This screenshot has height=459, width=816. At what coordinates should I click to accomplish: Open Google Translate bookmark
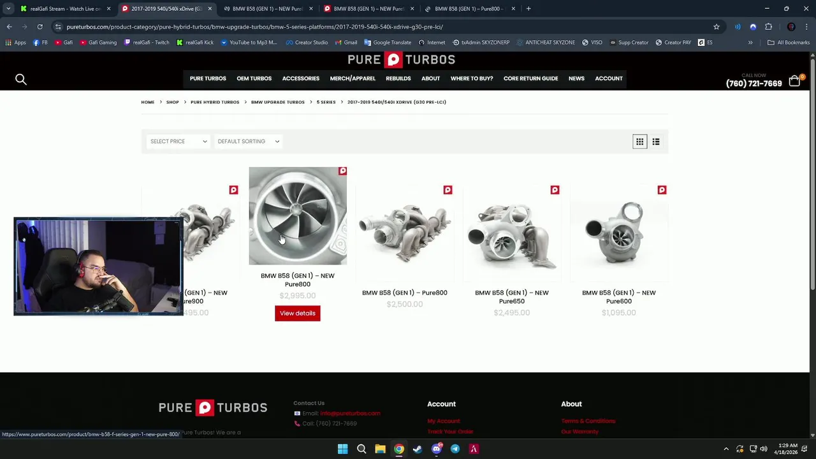387,43
